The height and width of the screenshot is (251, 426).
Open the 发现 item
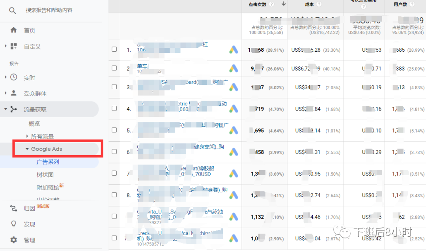pos(29,224)
